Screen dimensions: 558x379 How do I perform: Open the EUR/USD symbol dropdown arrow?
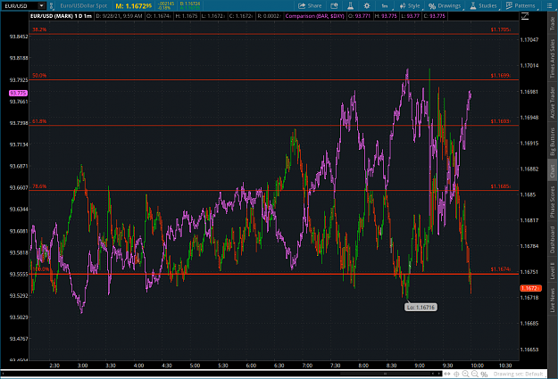(42, 5)
